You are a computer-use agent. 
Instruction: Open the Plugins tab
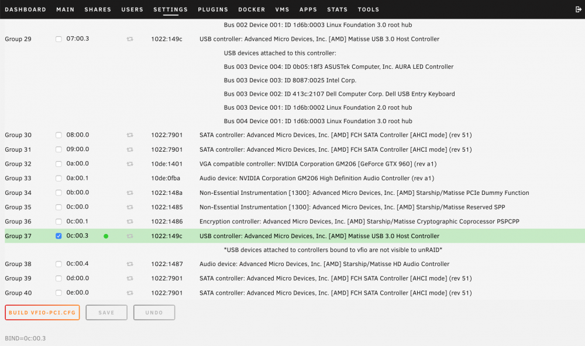click(x=213, y=10)
